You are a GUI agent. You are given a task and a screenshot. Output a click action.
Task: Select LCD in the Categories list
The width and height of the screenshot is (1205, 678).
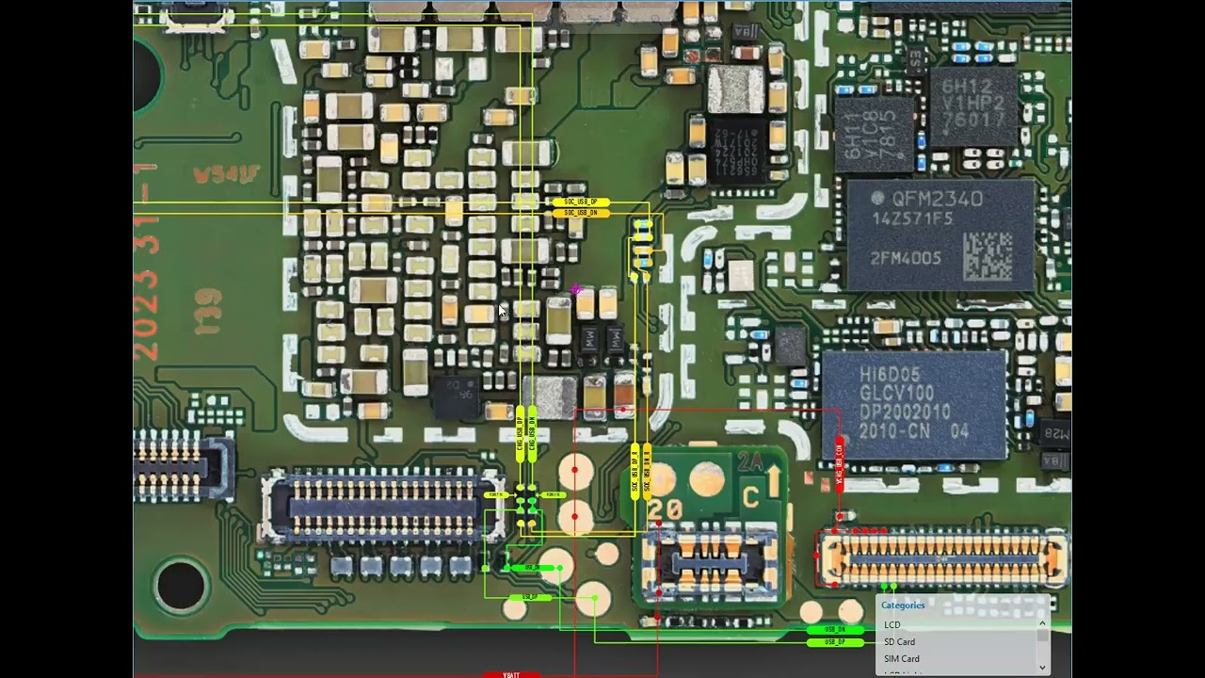point(892,625)
